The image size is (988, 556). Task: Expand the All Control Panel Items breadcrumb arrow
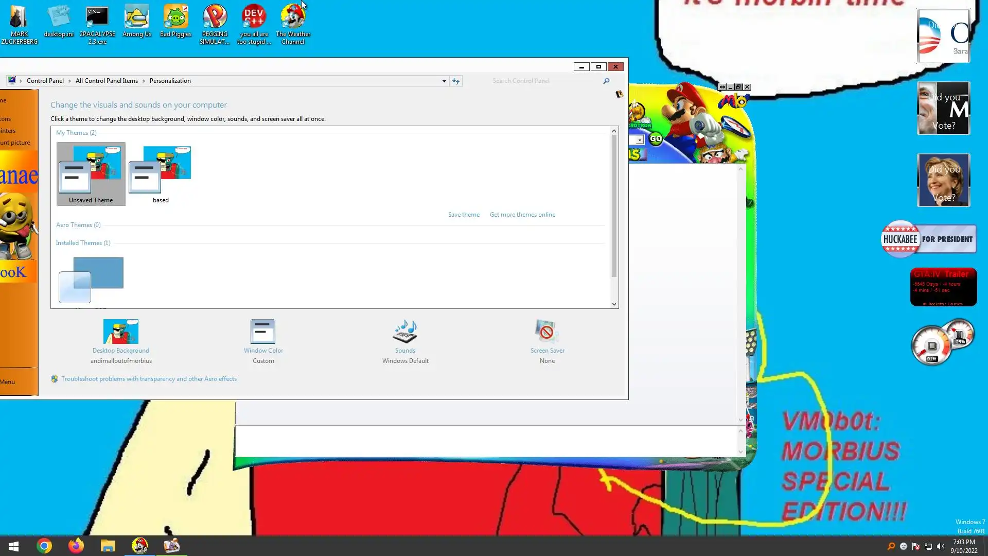pos(144,81)
